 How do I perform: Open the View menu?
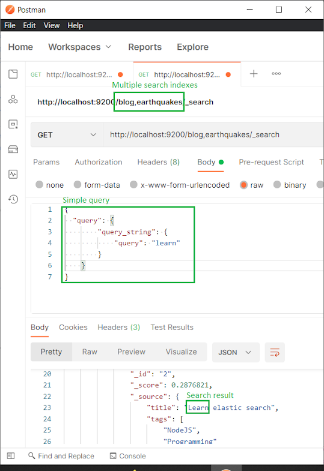[x=52, y=26]
